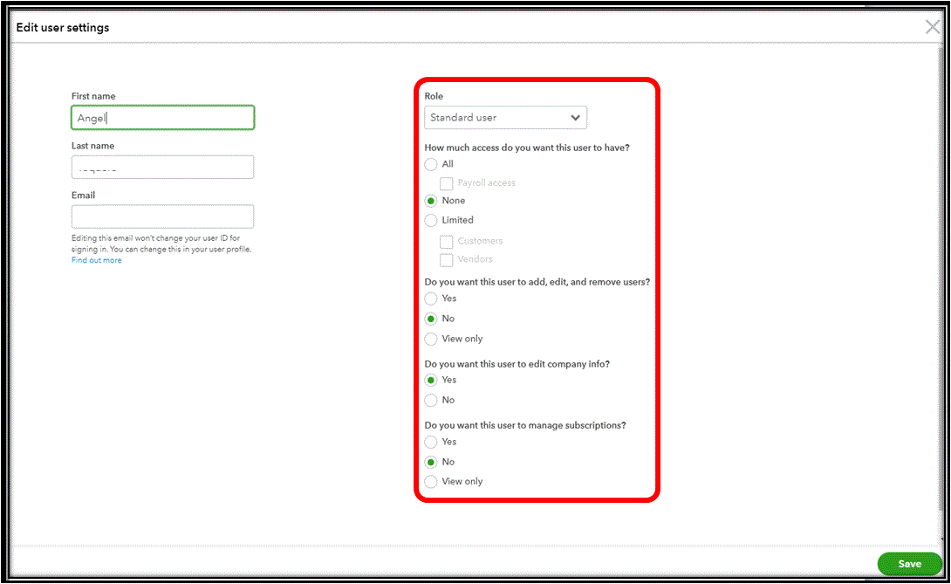The height and width of the screenshot is (584, 951).
Task: Click the 'Edit user settings' title text
Action: 63,27
